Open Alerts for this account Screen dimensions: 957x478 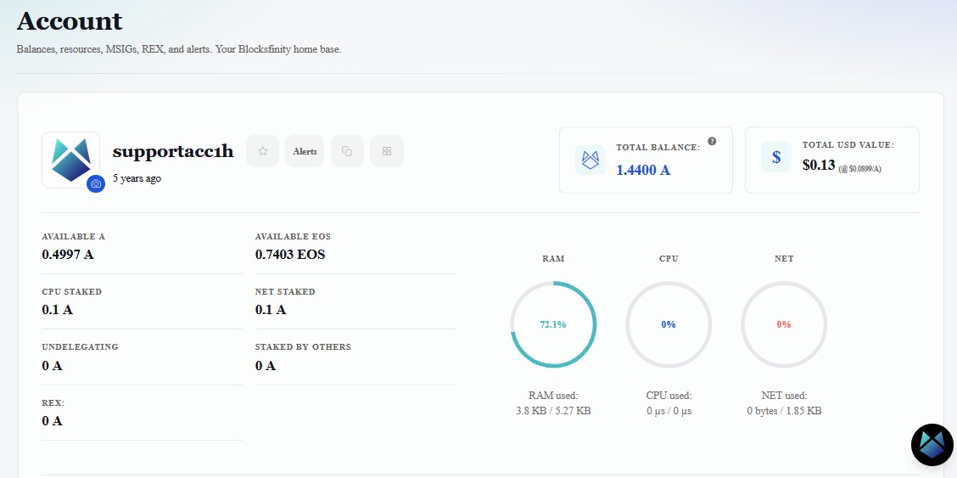[x=305, y=151]
